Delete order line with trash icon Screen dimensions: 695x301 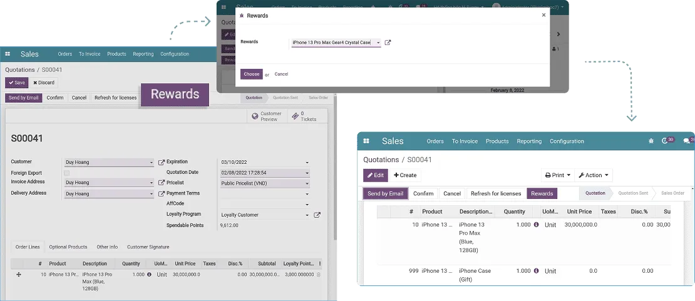tap(318, 275)
